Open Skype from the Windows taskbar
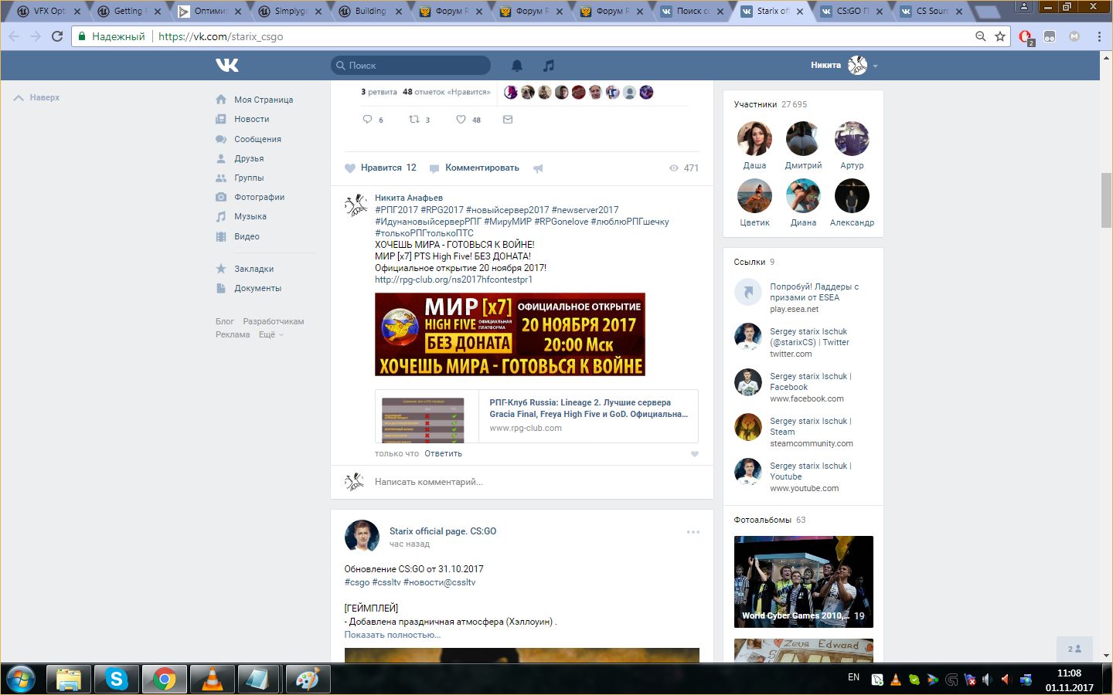The image size is (1113, 695). point(117,680)
